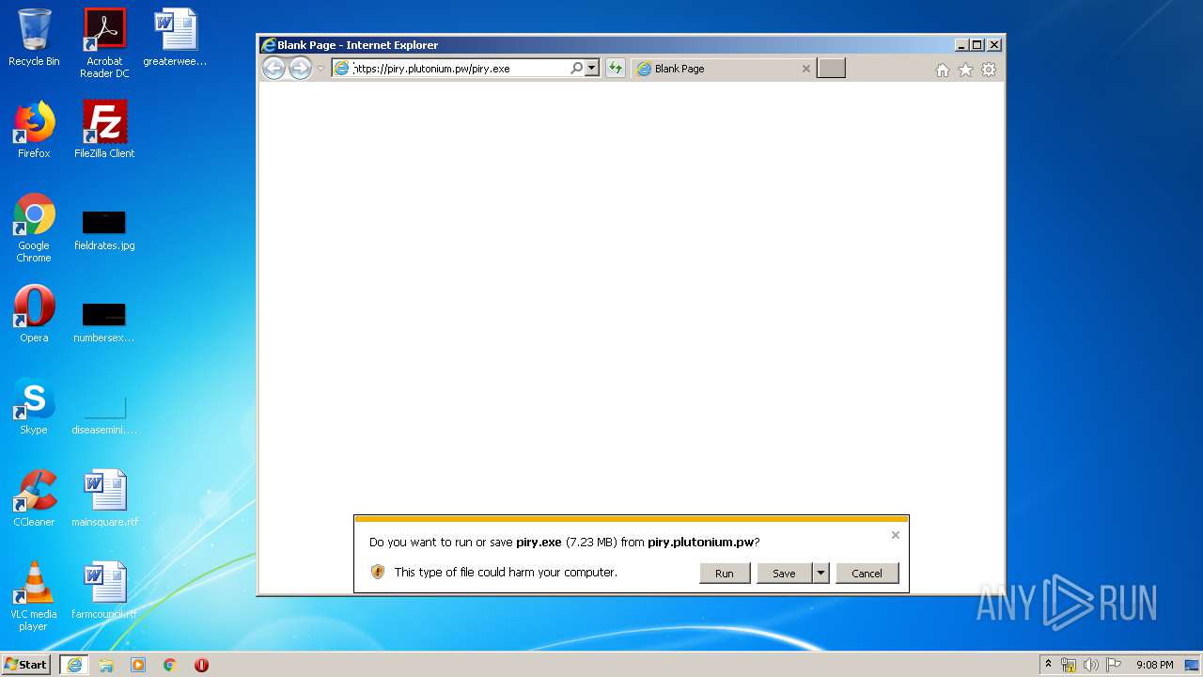Image resolution: width=1203 pixels, height=677 pixels.
Task: Select the diseasemini file icon
Action: pyautogui.click(x=104, y=415)
